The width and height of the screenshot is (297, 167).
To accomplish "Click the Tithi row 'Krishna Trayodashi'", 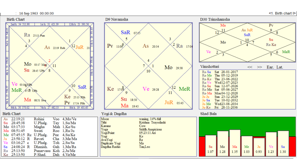I will (x=133, y=123).
